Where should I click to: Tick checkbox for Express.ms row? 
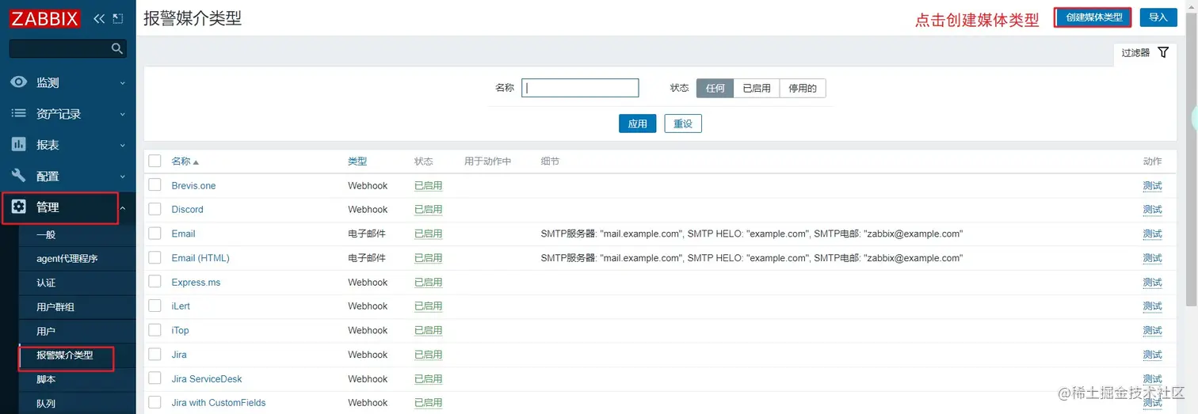(155, 282)
